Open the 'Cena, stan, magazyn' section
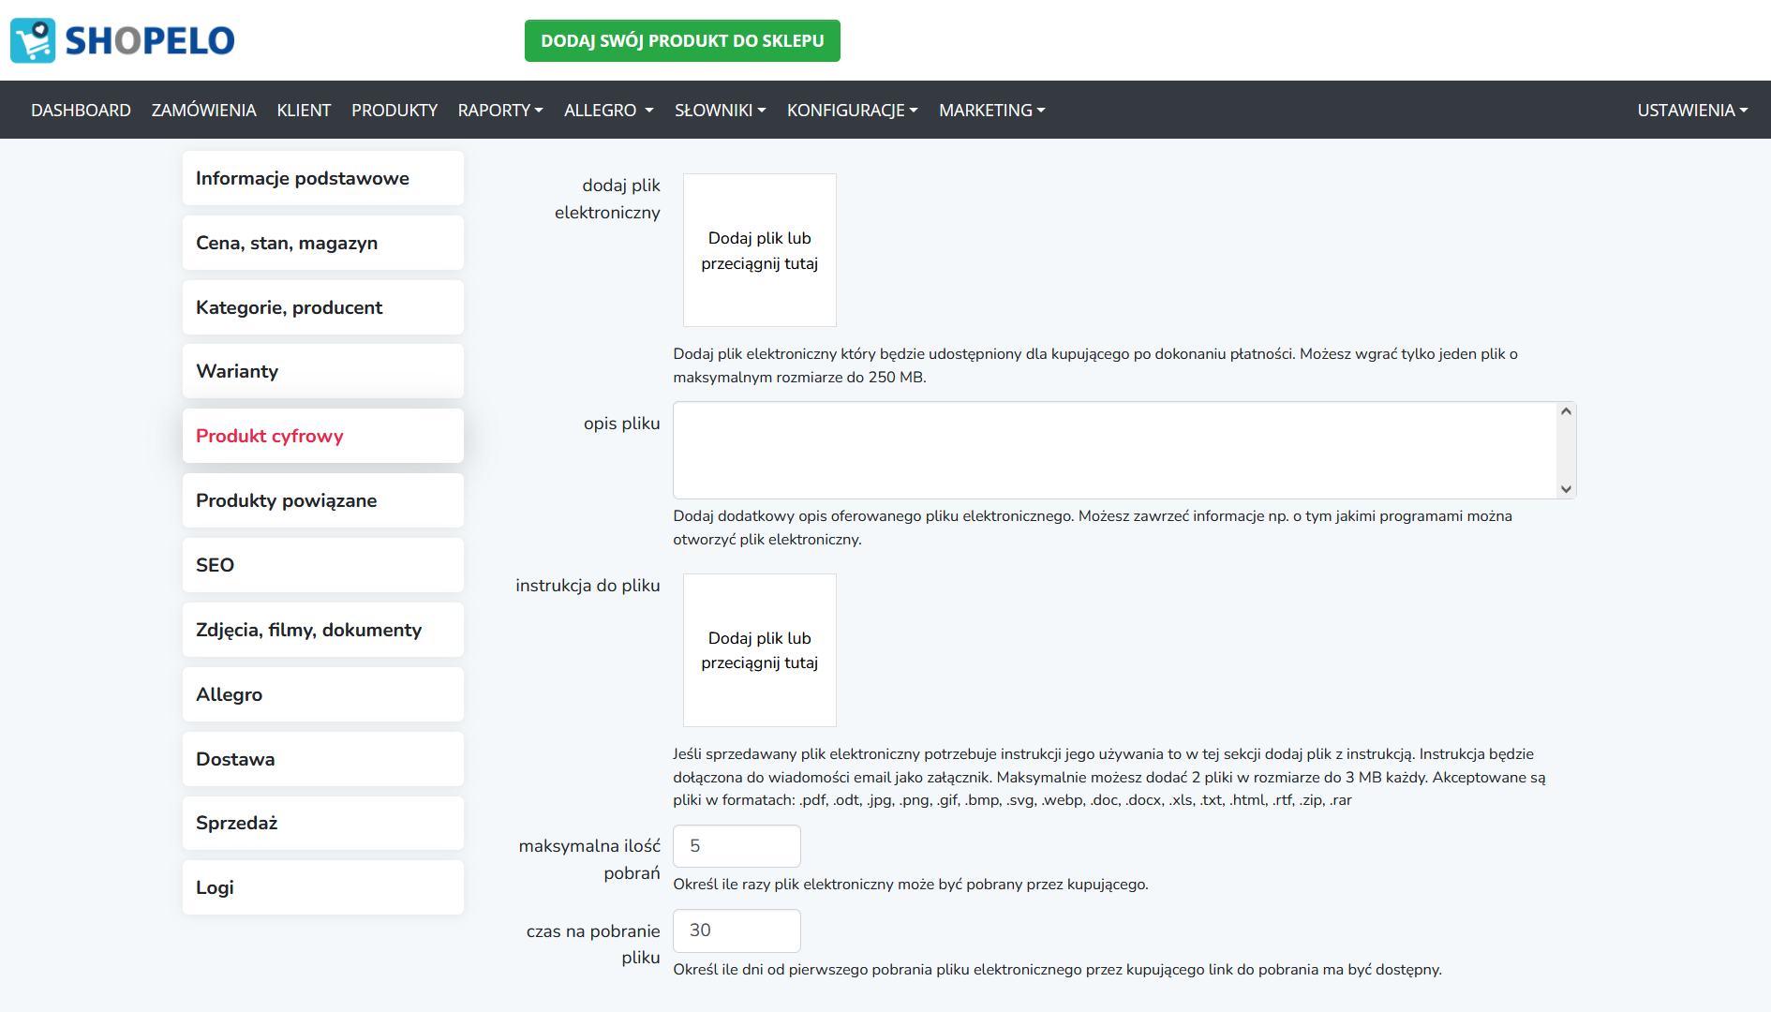The image size is (1771, 1012). (x=323, y=243)
